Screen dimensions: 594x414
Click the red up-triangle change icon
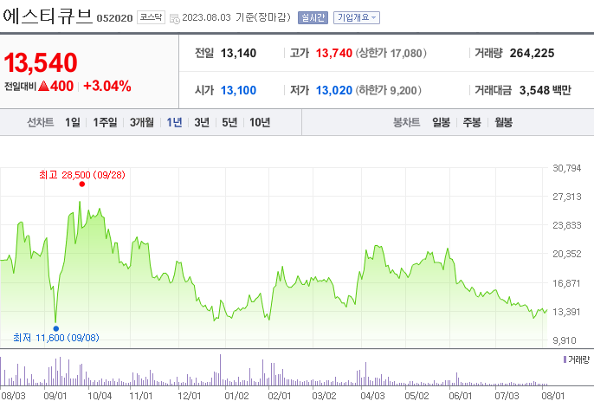coord(44,86)
